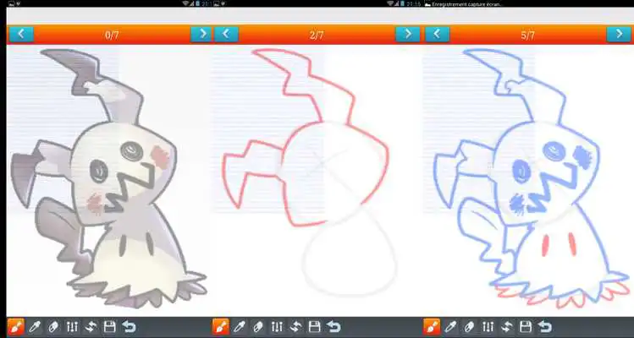
Task: Click the swap arrows icon in the 5/7 panel
Action: pos(507,326)
